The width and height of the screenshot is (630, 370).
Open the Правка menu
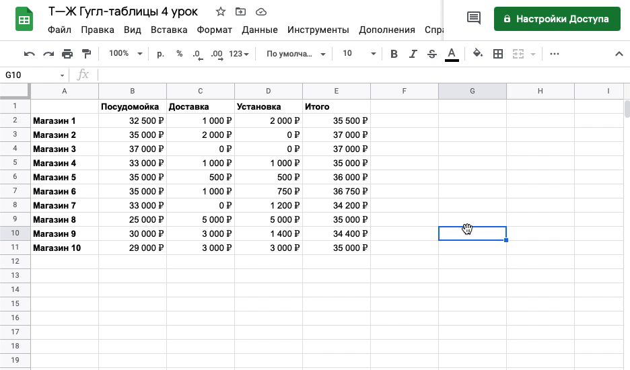[98, 30]
